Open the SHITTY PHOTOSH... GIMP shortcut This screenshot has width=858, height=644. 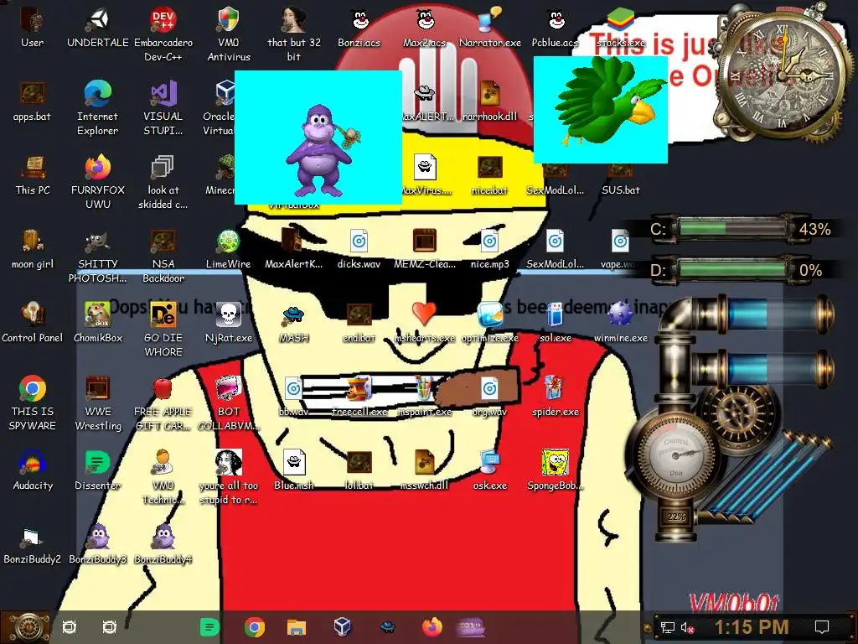pyautogui.click(x=98, y=255)
